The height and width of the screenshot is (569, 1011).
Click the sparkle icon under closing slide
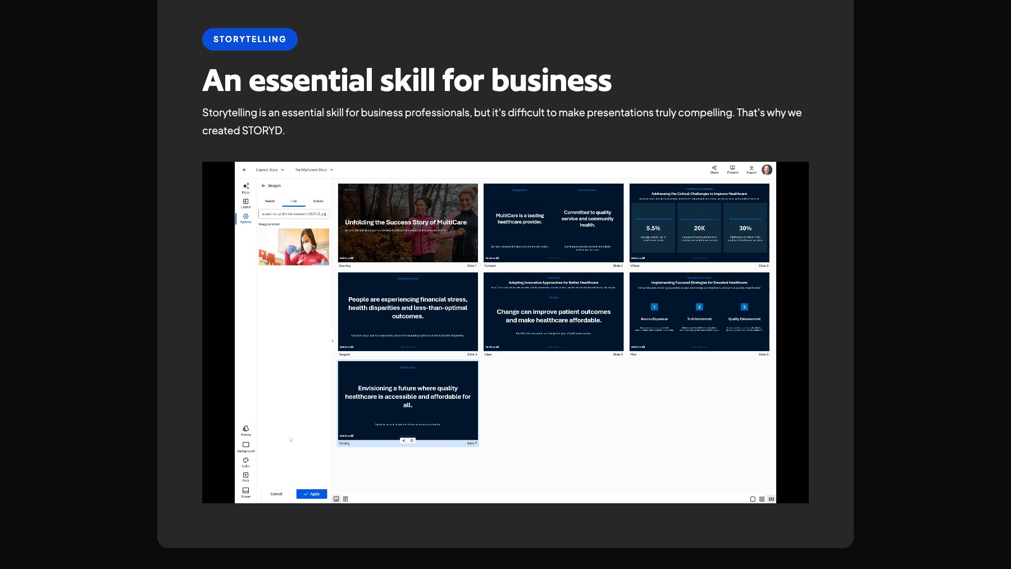pyautogui.click(x=404, y=441)
